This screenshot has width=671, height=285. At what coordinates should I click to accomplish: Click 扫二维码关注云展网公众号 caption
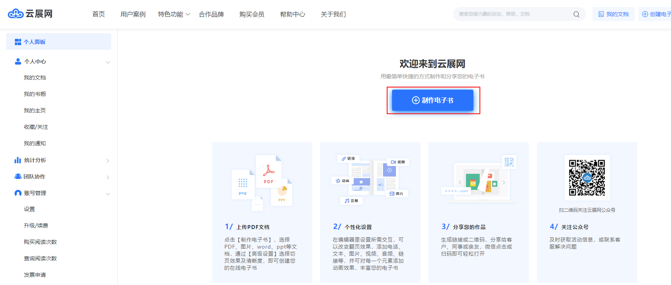(587, 210)
